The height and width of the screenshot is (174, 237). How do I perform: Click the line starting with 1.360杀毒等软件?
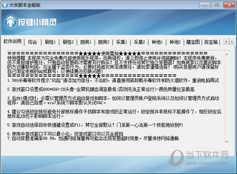pyautogui.click(x=113, y=81)
